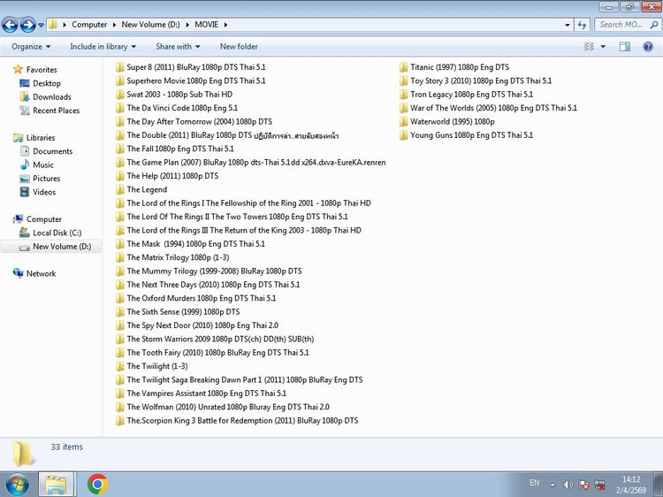Open the address bar history dropdown
The image size is (663, 497).
567,25
